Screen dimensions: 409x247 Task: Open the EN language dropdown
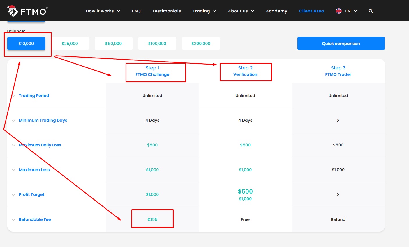click(351, 11)
